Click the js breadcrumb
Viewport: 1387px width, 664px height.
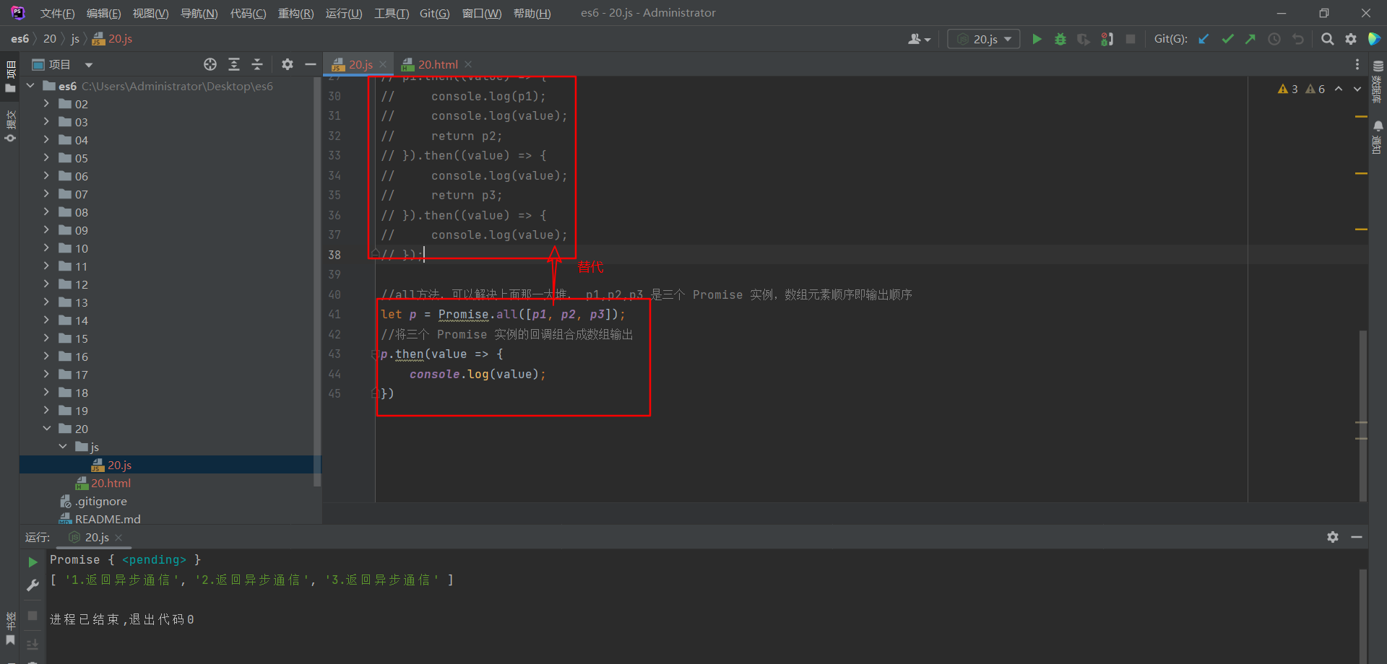pyautogui.click(x=75, y=39)
